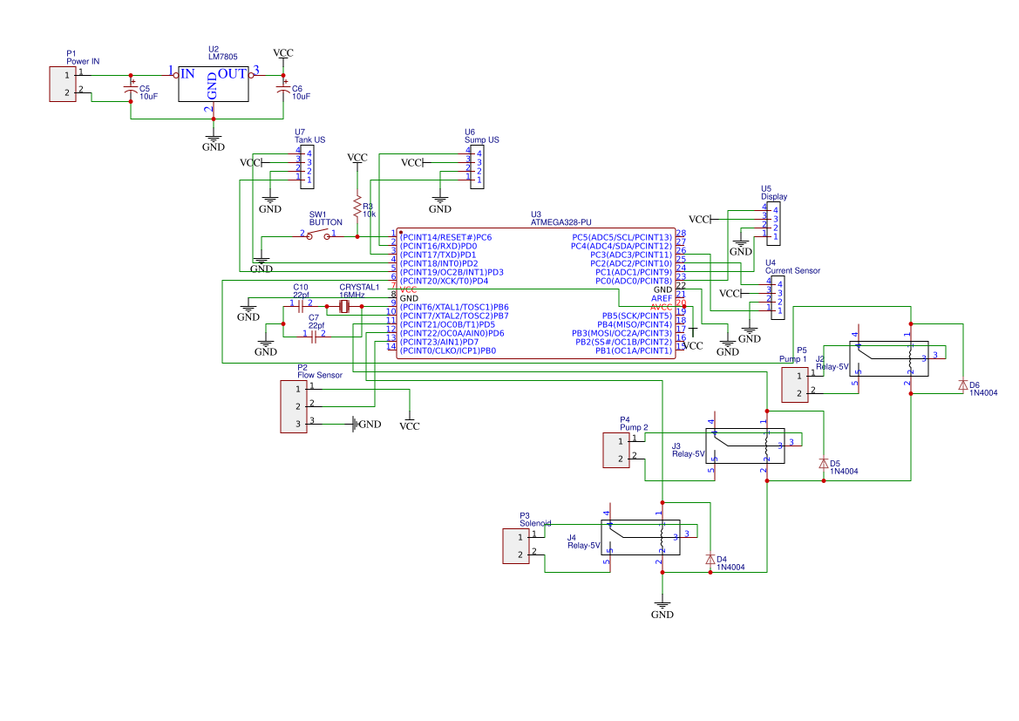Image resolution: width=1019 pixels, height=721 pixels.
Task: Click the red AVCC pin label
Action: pyautogui.click(x=662, y=307)
